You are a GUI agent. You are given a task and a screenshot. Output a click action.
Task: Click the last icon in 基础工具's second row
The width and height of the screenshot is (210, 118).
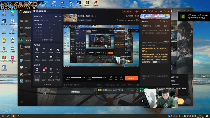pyautogui.click(x=58, y=77)
